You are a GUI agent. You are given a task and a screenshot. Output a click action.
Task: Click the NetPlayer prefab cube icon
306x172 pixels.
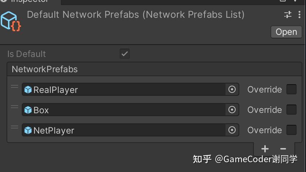[28, 130]
